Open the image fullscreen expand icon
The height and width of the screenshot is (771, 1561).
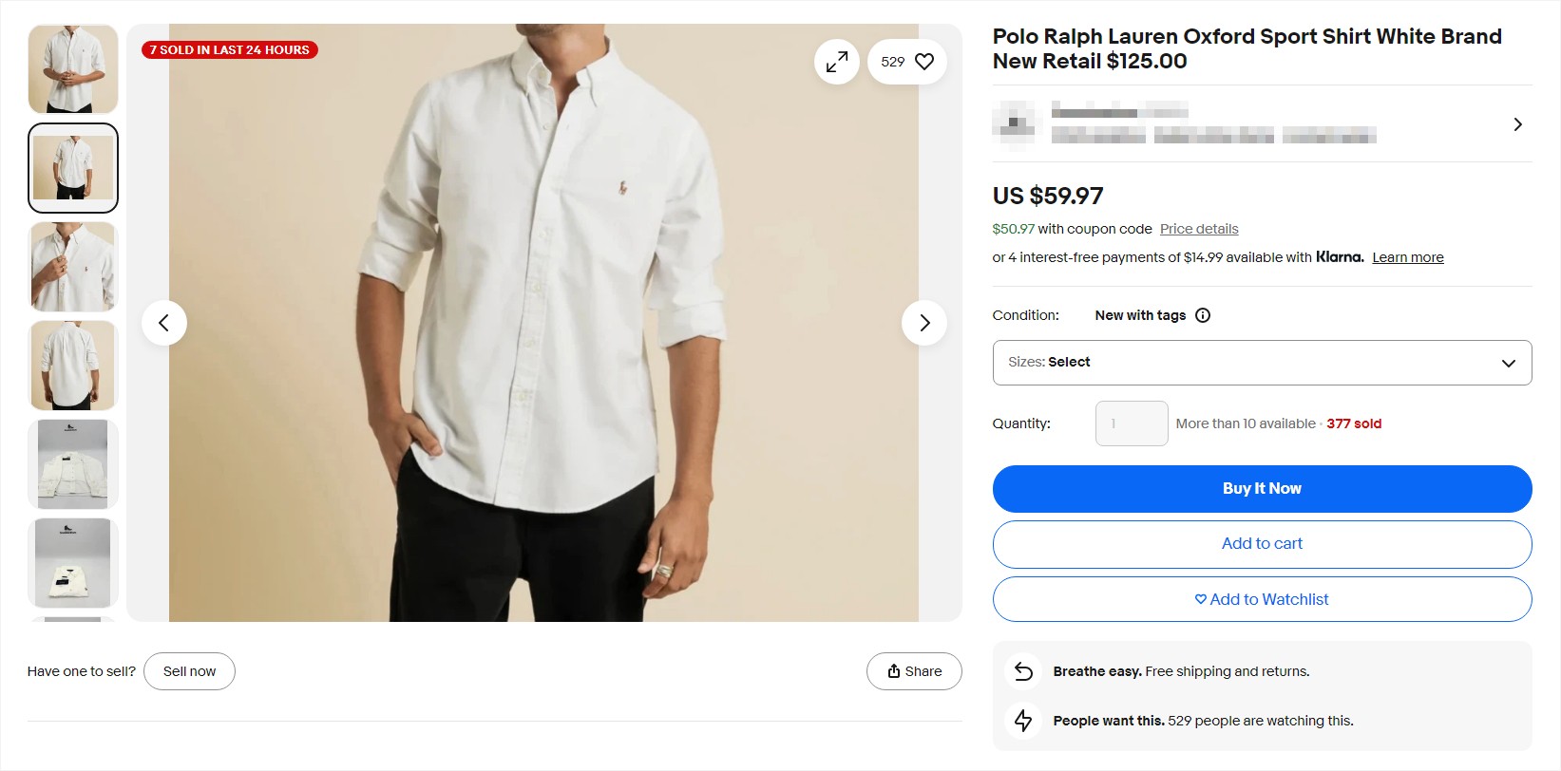836,61
